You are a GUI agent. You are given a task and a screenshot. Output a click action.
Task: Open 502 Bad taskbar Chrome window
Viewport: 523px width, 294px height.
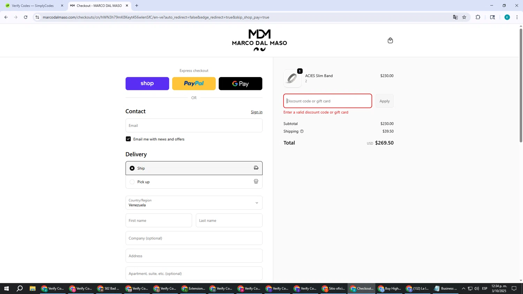(109, 288)
